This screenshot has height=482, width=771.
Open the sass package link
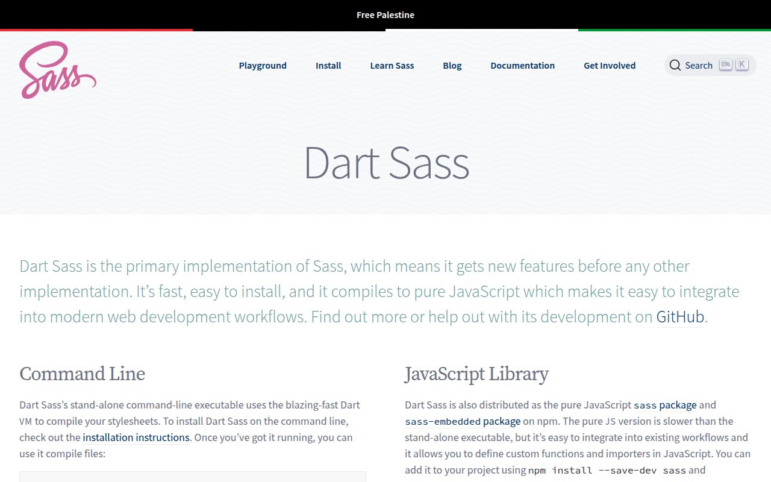tap(665, 405)
